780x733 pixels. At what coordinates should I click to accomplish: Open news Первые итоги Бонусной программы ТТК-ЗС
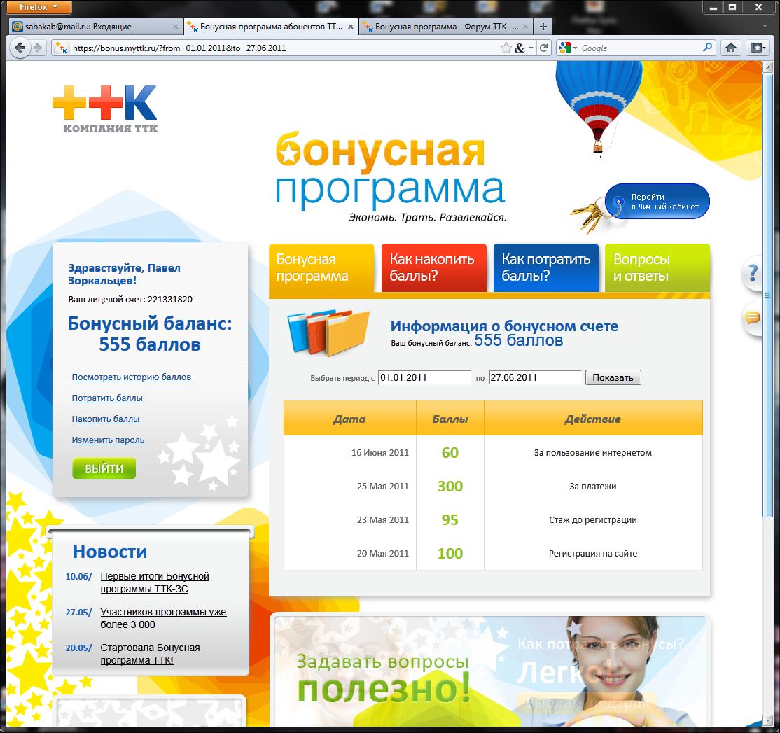coord(155,582)
